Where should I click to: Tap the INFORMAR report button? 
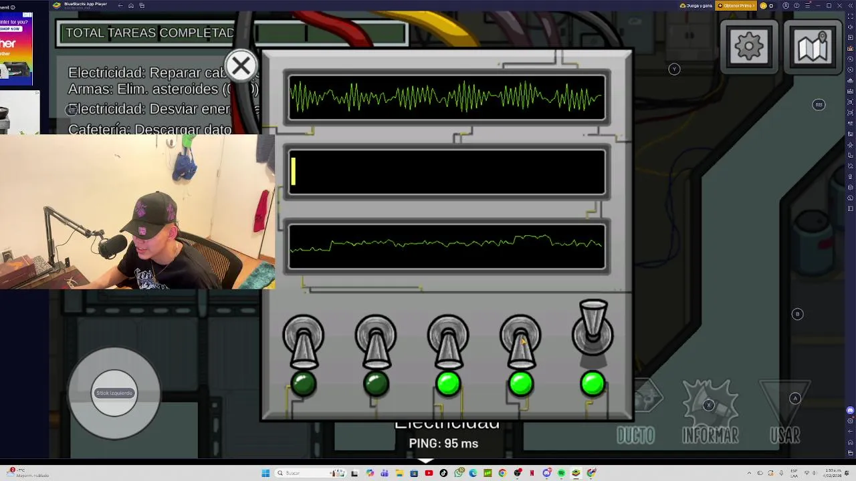click(710, 413)
